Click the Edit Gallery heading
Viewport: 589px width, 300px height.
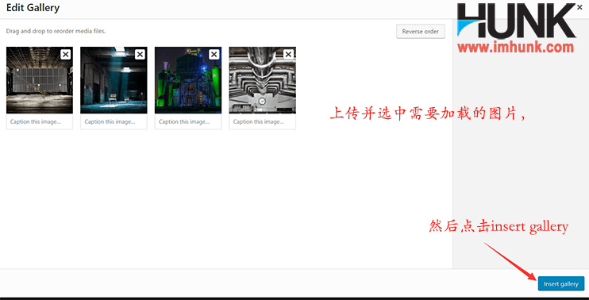coord(33,7)
